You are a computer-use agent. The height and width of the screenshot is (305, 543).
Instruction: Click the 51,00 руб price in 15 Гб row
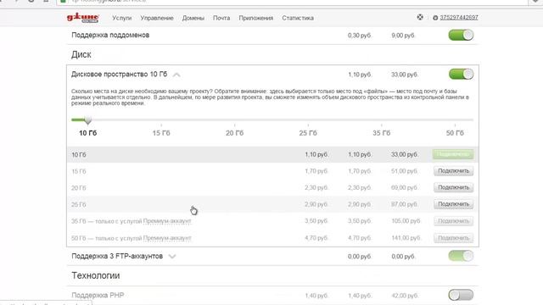point(405,171)
